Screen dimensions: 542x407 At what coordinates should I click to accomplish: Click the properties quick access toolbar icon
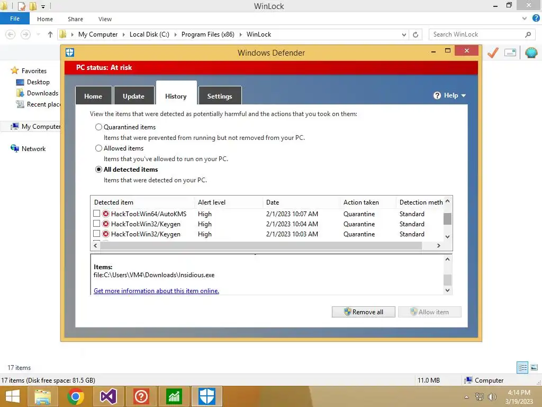(21, 6)
